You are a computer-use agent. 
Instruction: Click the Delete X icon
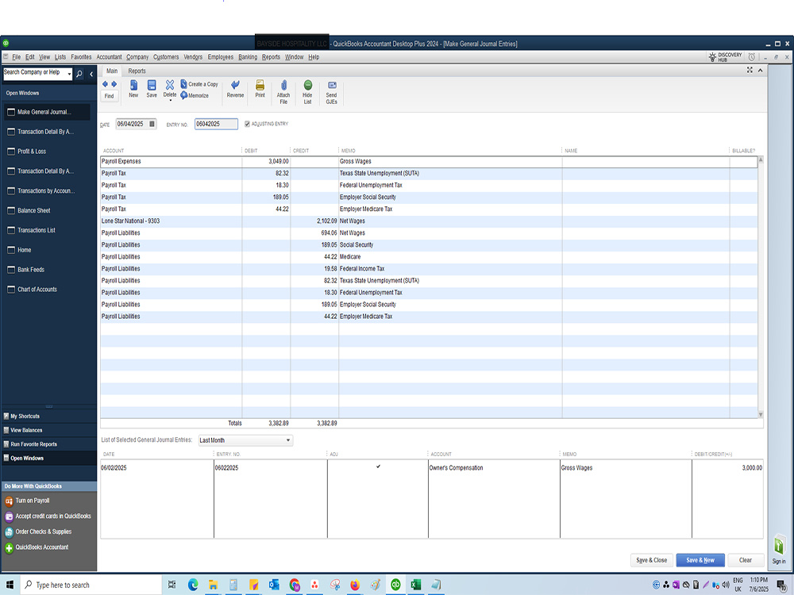pyautogui.click(x=170, y=85)
